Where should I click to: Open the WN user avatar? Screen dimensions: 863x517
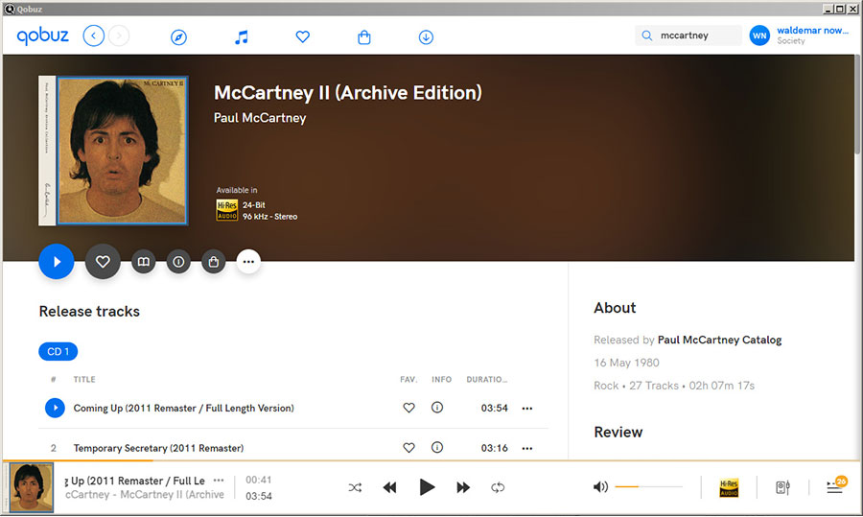point(759,35)
